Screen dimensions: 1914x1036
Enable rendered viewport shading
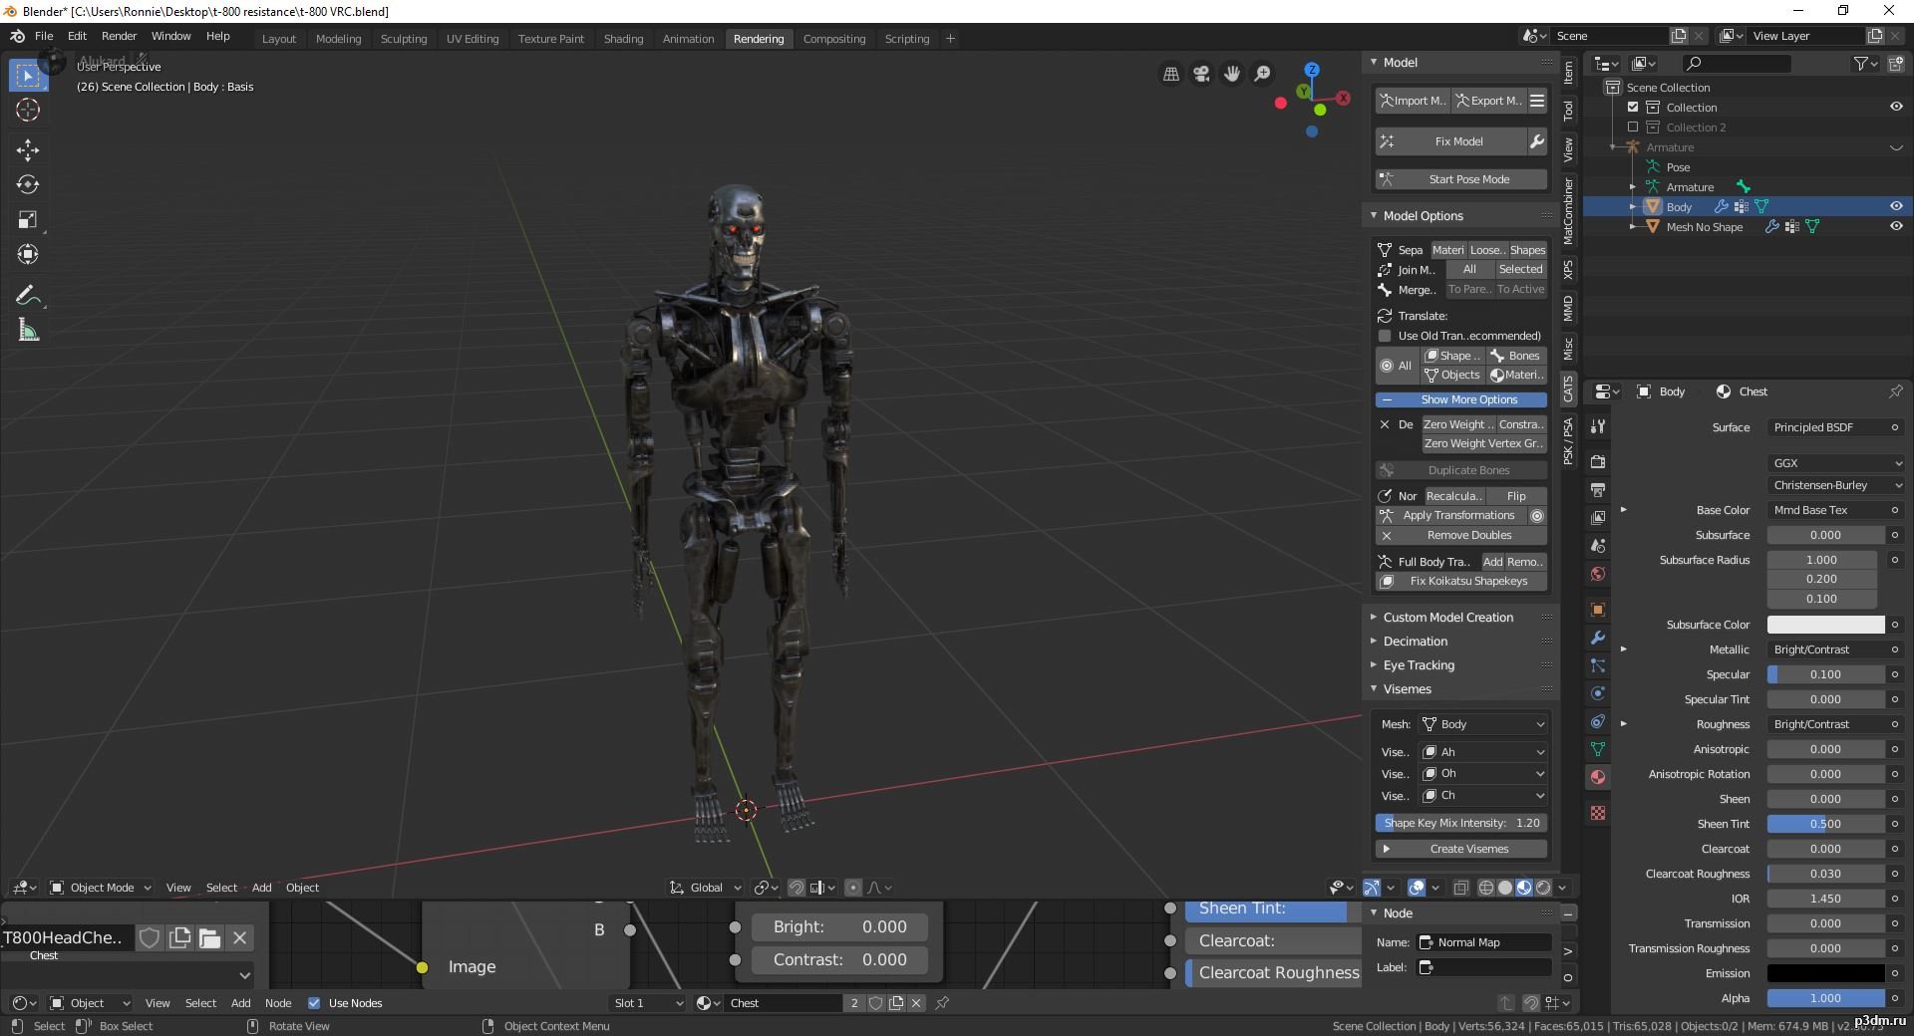pyautogui.click(x=1543, y=888)
